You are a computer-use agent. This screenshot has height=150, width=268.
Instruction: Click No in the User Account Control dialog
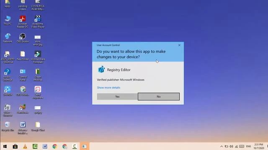159,96
